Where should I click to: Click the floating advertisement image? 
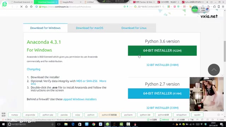pos(207,94)
